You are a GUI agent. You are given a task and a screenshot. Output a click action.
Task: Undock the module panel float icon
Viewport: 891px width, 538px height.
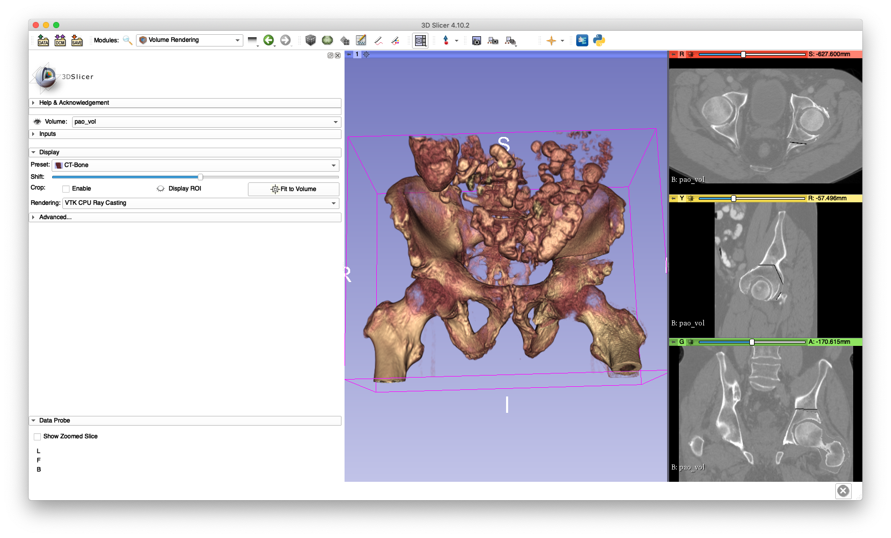tap(330, 56)
